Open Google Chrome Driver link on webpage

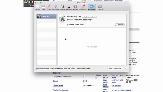(x=62, y=76)
